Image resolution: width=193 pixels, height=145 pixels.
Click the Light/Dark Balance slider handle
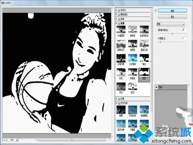click(172, 34)
